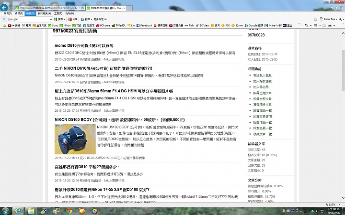Click the page vertical scrollbar down arrow

click(343, 198)
